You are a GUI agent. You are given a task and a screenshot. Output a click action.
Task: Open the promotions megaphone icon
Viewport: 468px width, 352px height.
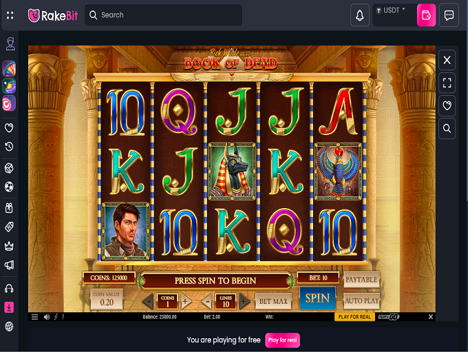9,265
